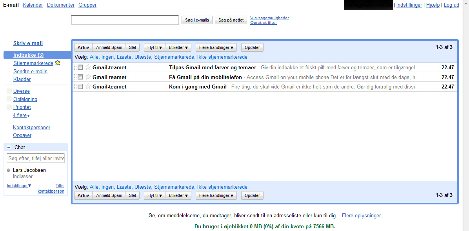
Task: Click the 'Skriv e-mail' compose link
Action: (28, 43)
